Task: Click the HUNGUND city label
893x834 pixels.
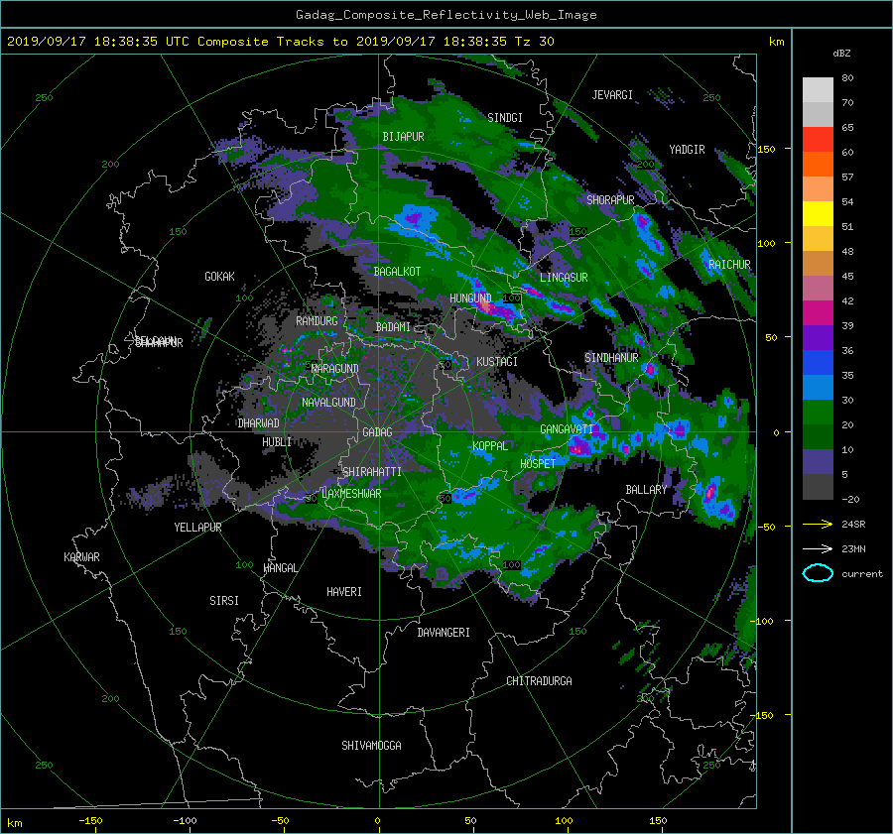Action: (470, 298)
